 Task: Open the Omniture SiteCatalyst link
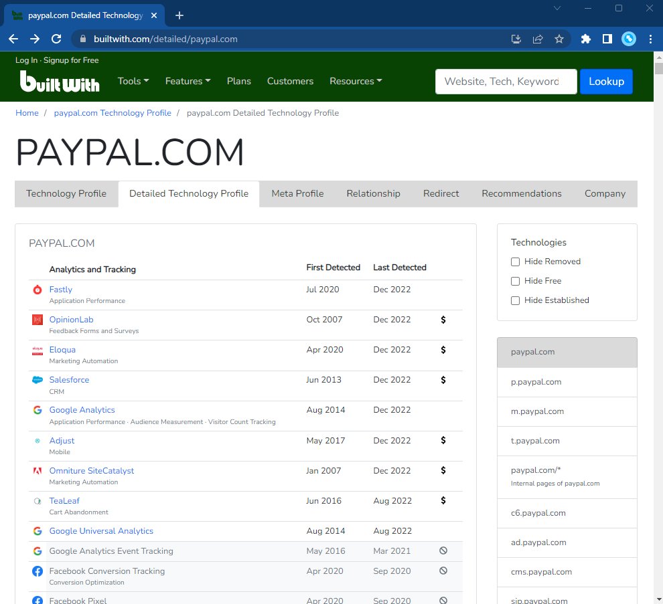[91, 470]
